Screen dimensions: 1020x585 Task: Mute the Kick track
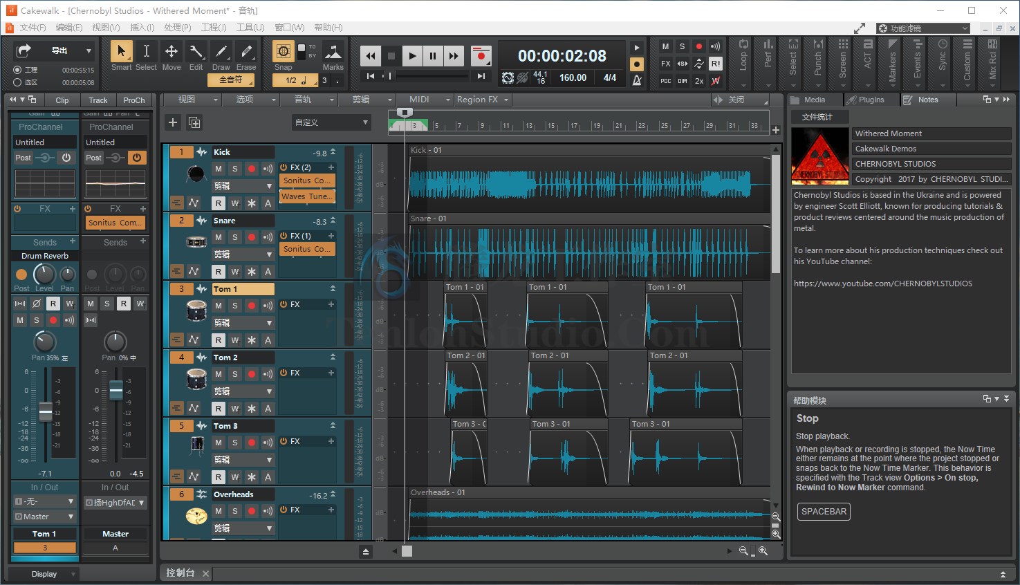coord(219,169)
